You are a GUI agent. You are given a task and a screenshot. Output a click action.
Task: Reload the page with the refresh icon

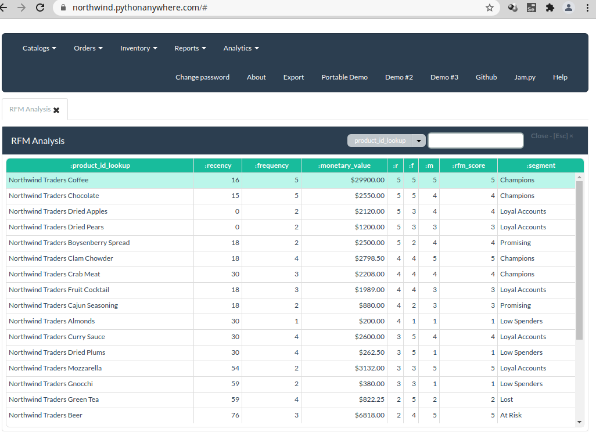pyautogui.click(x=40, y=8)
